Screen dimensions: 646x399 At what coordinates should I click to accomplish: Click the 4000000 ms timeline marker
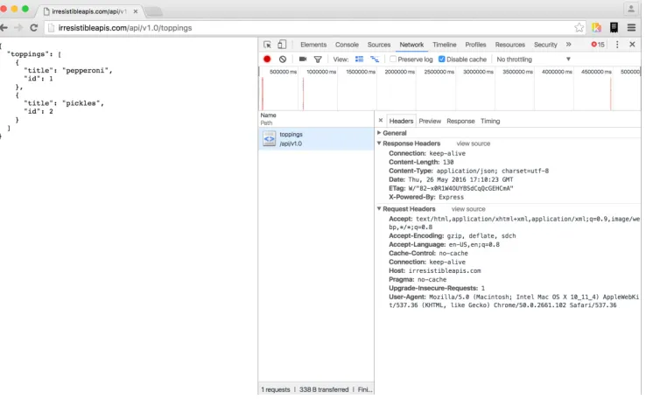coord(557,72)
